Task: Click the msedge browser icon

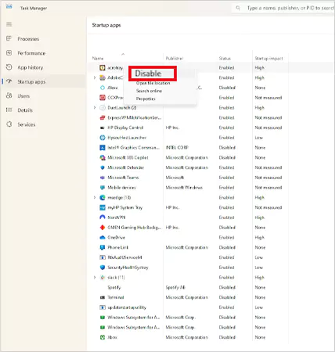Action: coord(103,198)
